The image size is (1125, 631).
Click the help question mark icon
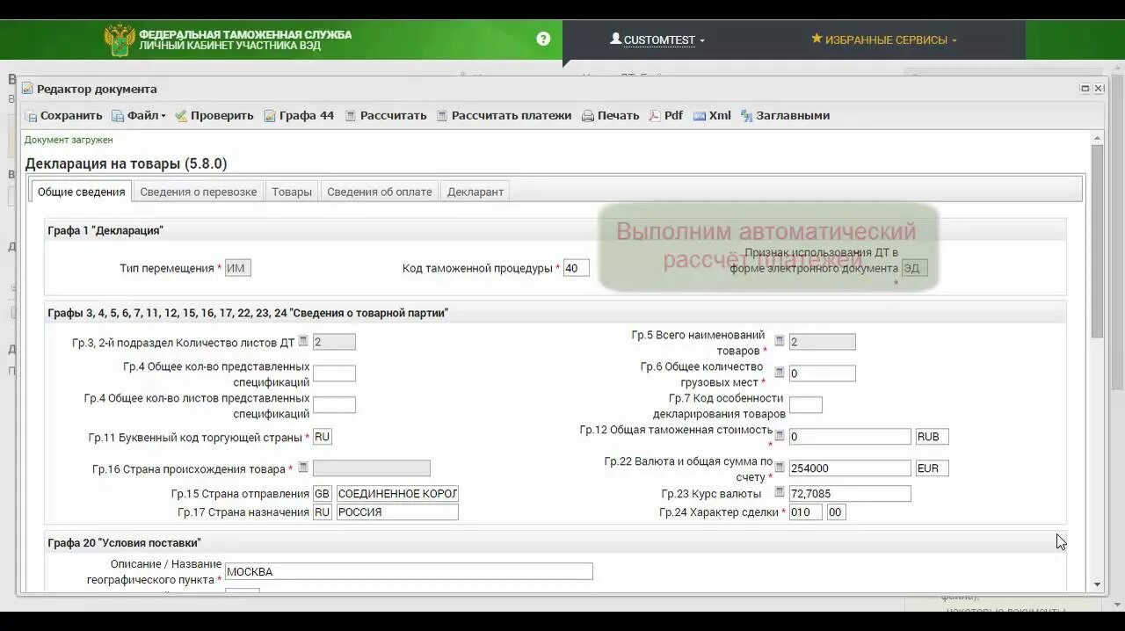(543, 39)
